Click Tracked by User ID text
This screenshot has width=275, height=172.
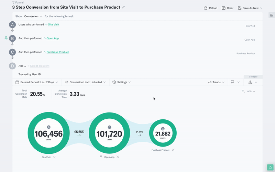coord(30,74)
